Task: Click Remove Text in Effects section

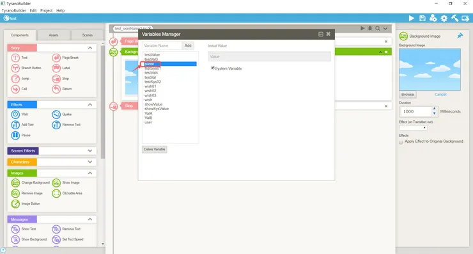Action: [56, 125]
